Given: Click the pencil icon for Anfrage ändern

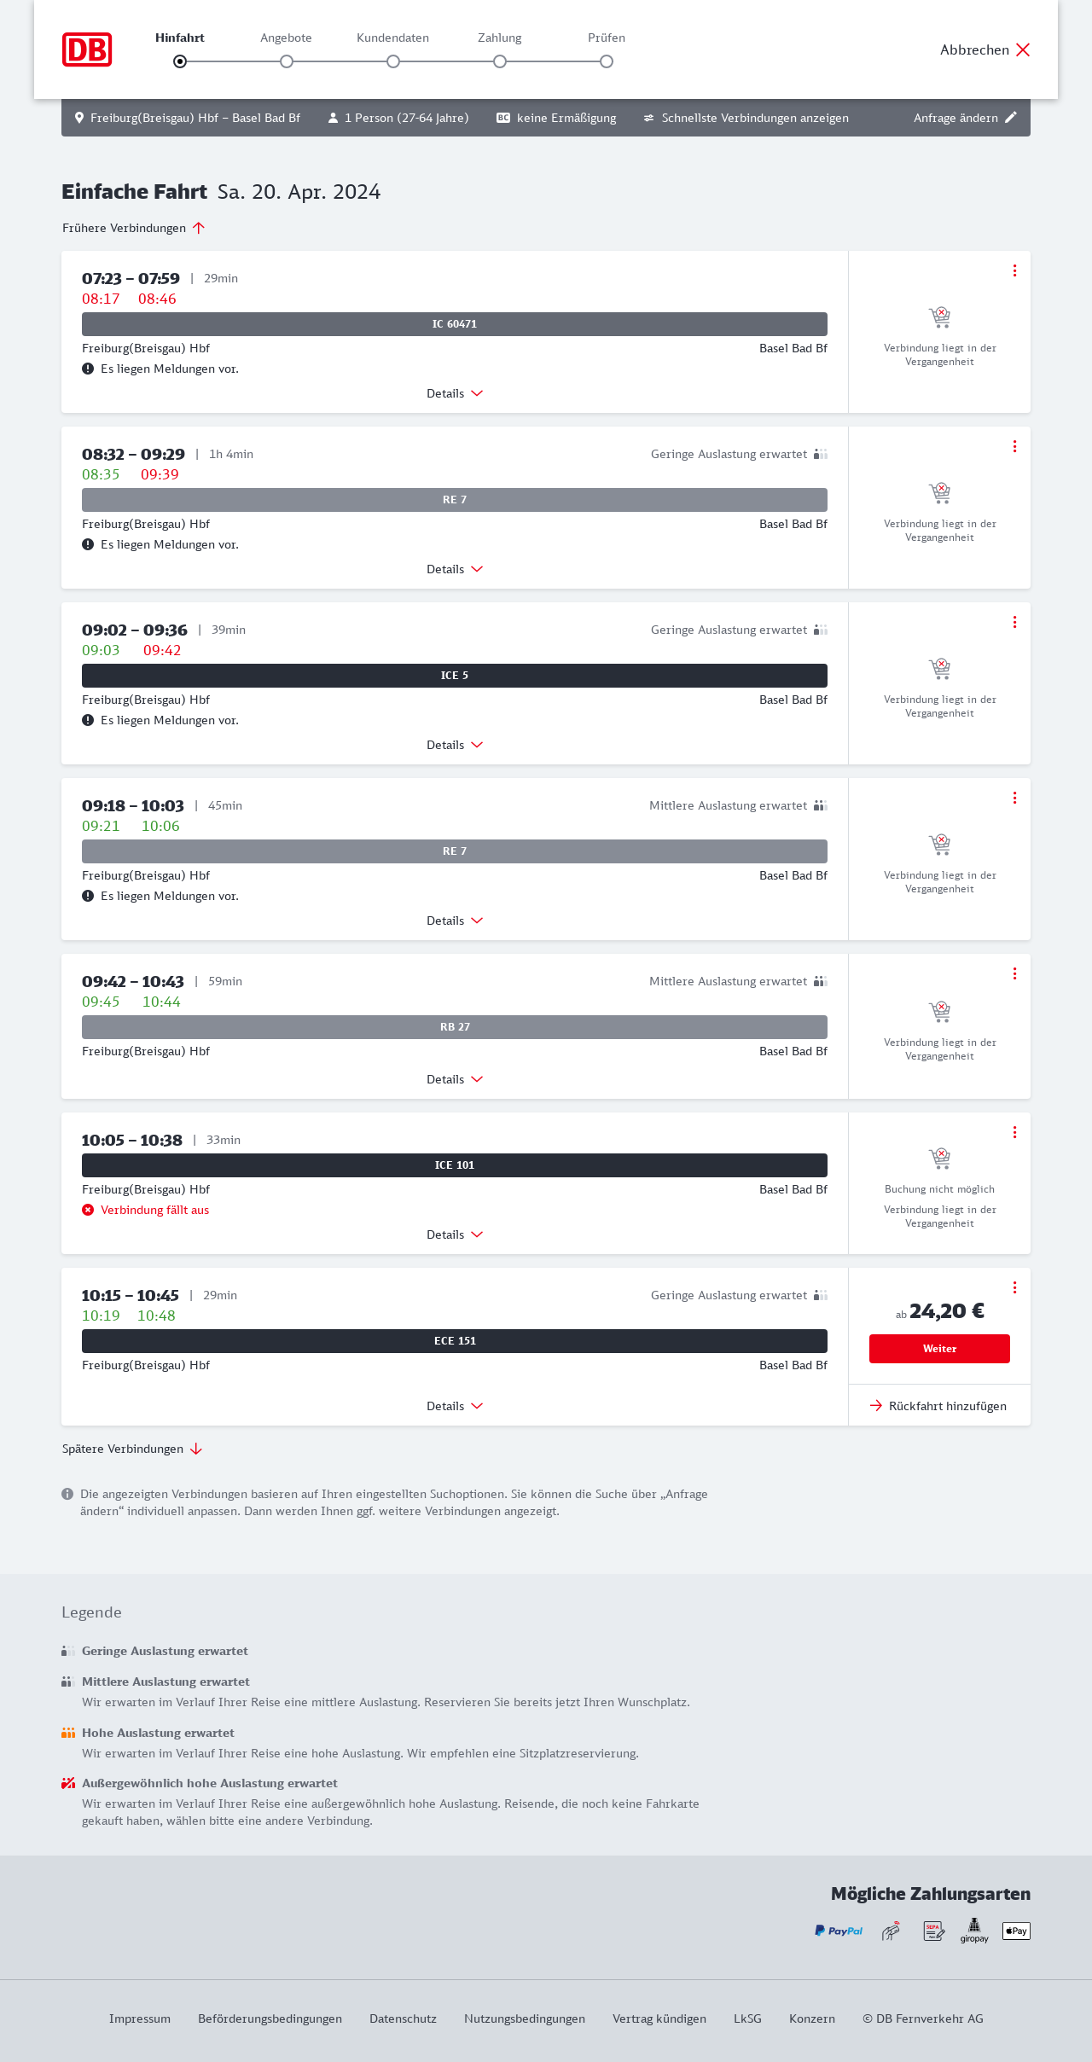Looking at the screenshot, I should tap(1011, 118).
